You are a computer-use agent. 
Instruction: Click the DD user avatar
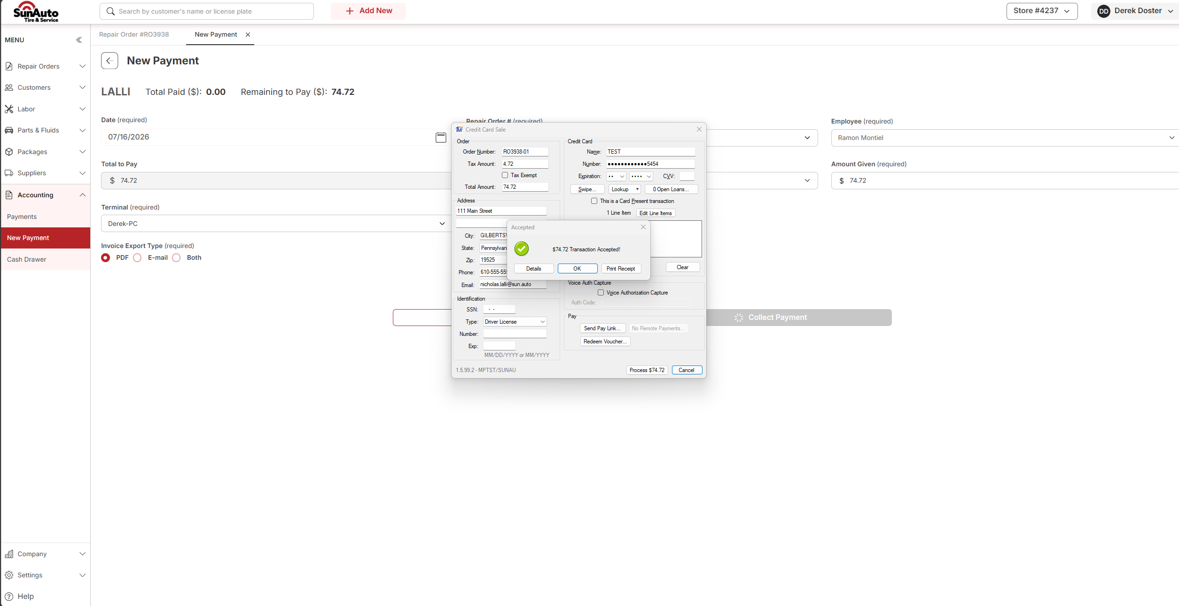click(1104, 11)
